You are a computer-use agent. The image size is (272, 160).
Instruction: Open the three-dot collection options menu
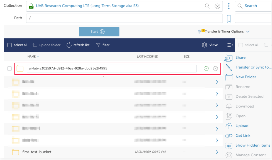[229, 6]
